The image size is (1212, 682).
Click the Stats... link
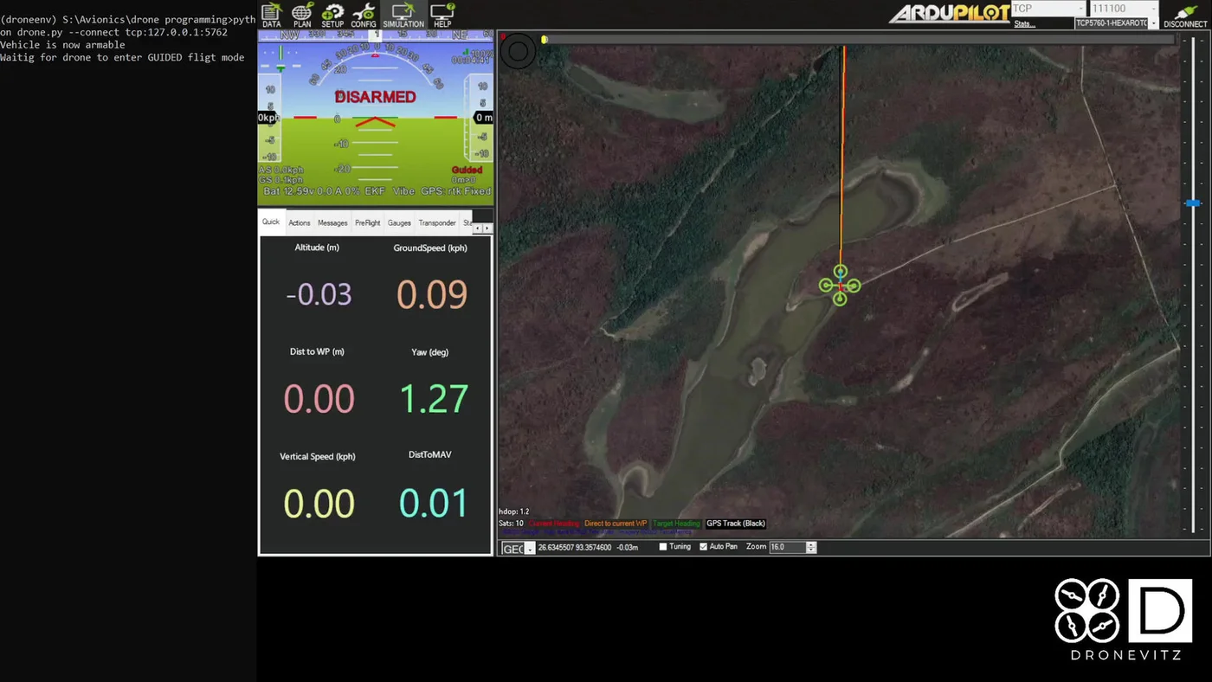point(1024,23)
